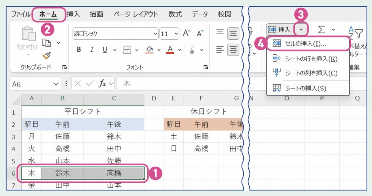Screen dimensions: 372x196
Task: Choose シートの列を挿入(C) from the menu
Action: click(308, 73)
